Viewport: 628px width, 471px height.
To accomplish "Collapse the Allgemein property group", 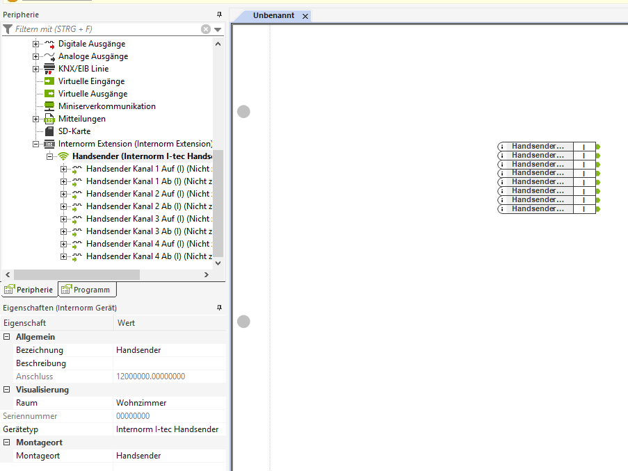I will pos(7,337).
